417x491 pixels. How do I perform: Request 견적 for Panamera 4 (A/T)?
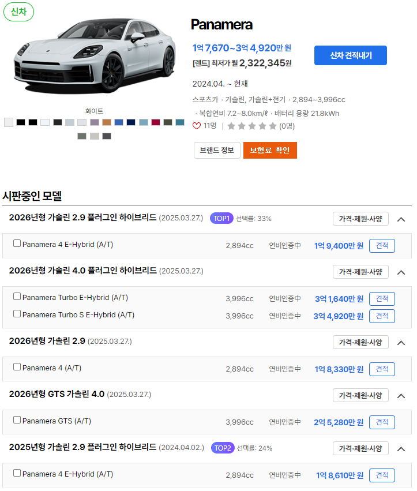tap(382, 369)
